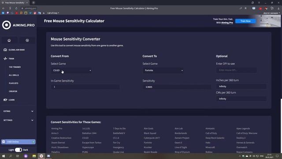Open the other bookmarks folder at right

271,13
